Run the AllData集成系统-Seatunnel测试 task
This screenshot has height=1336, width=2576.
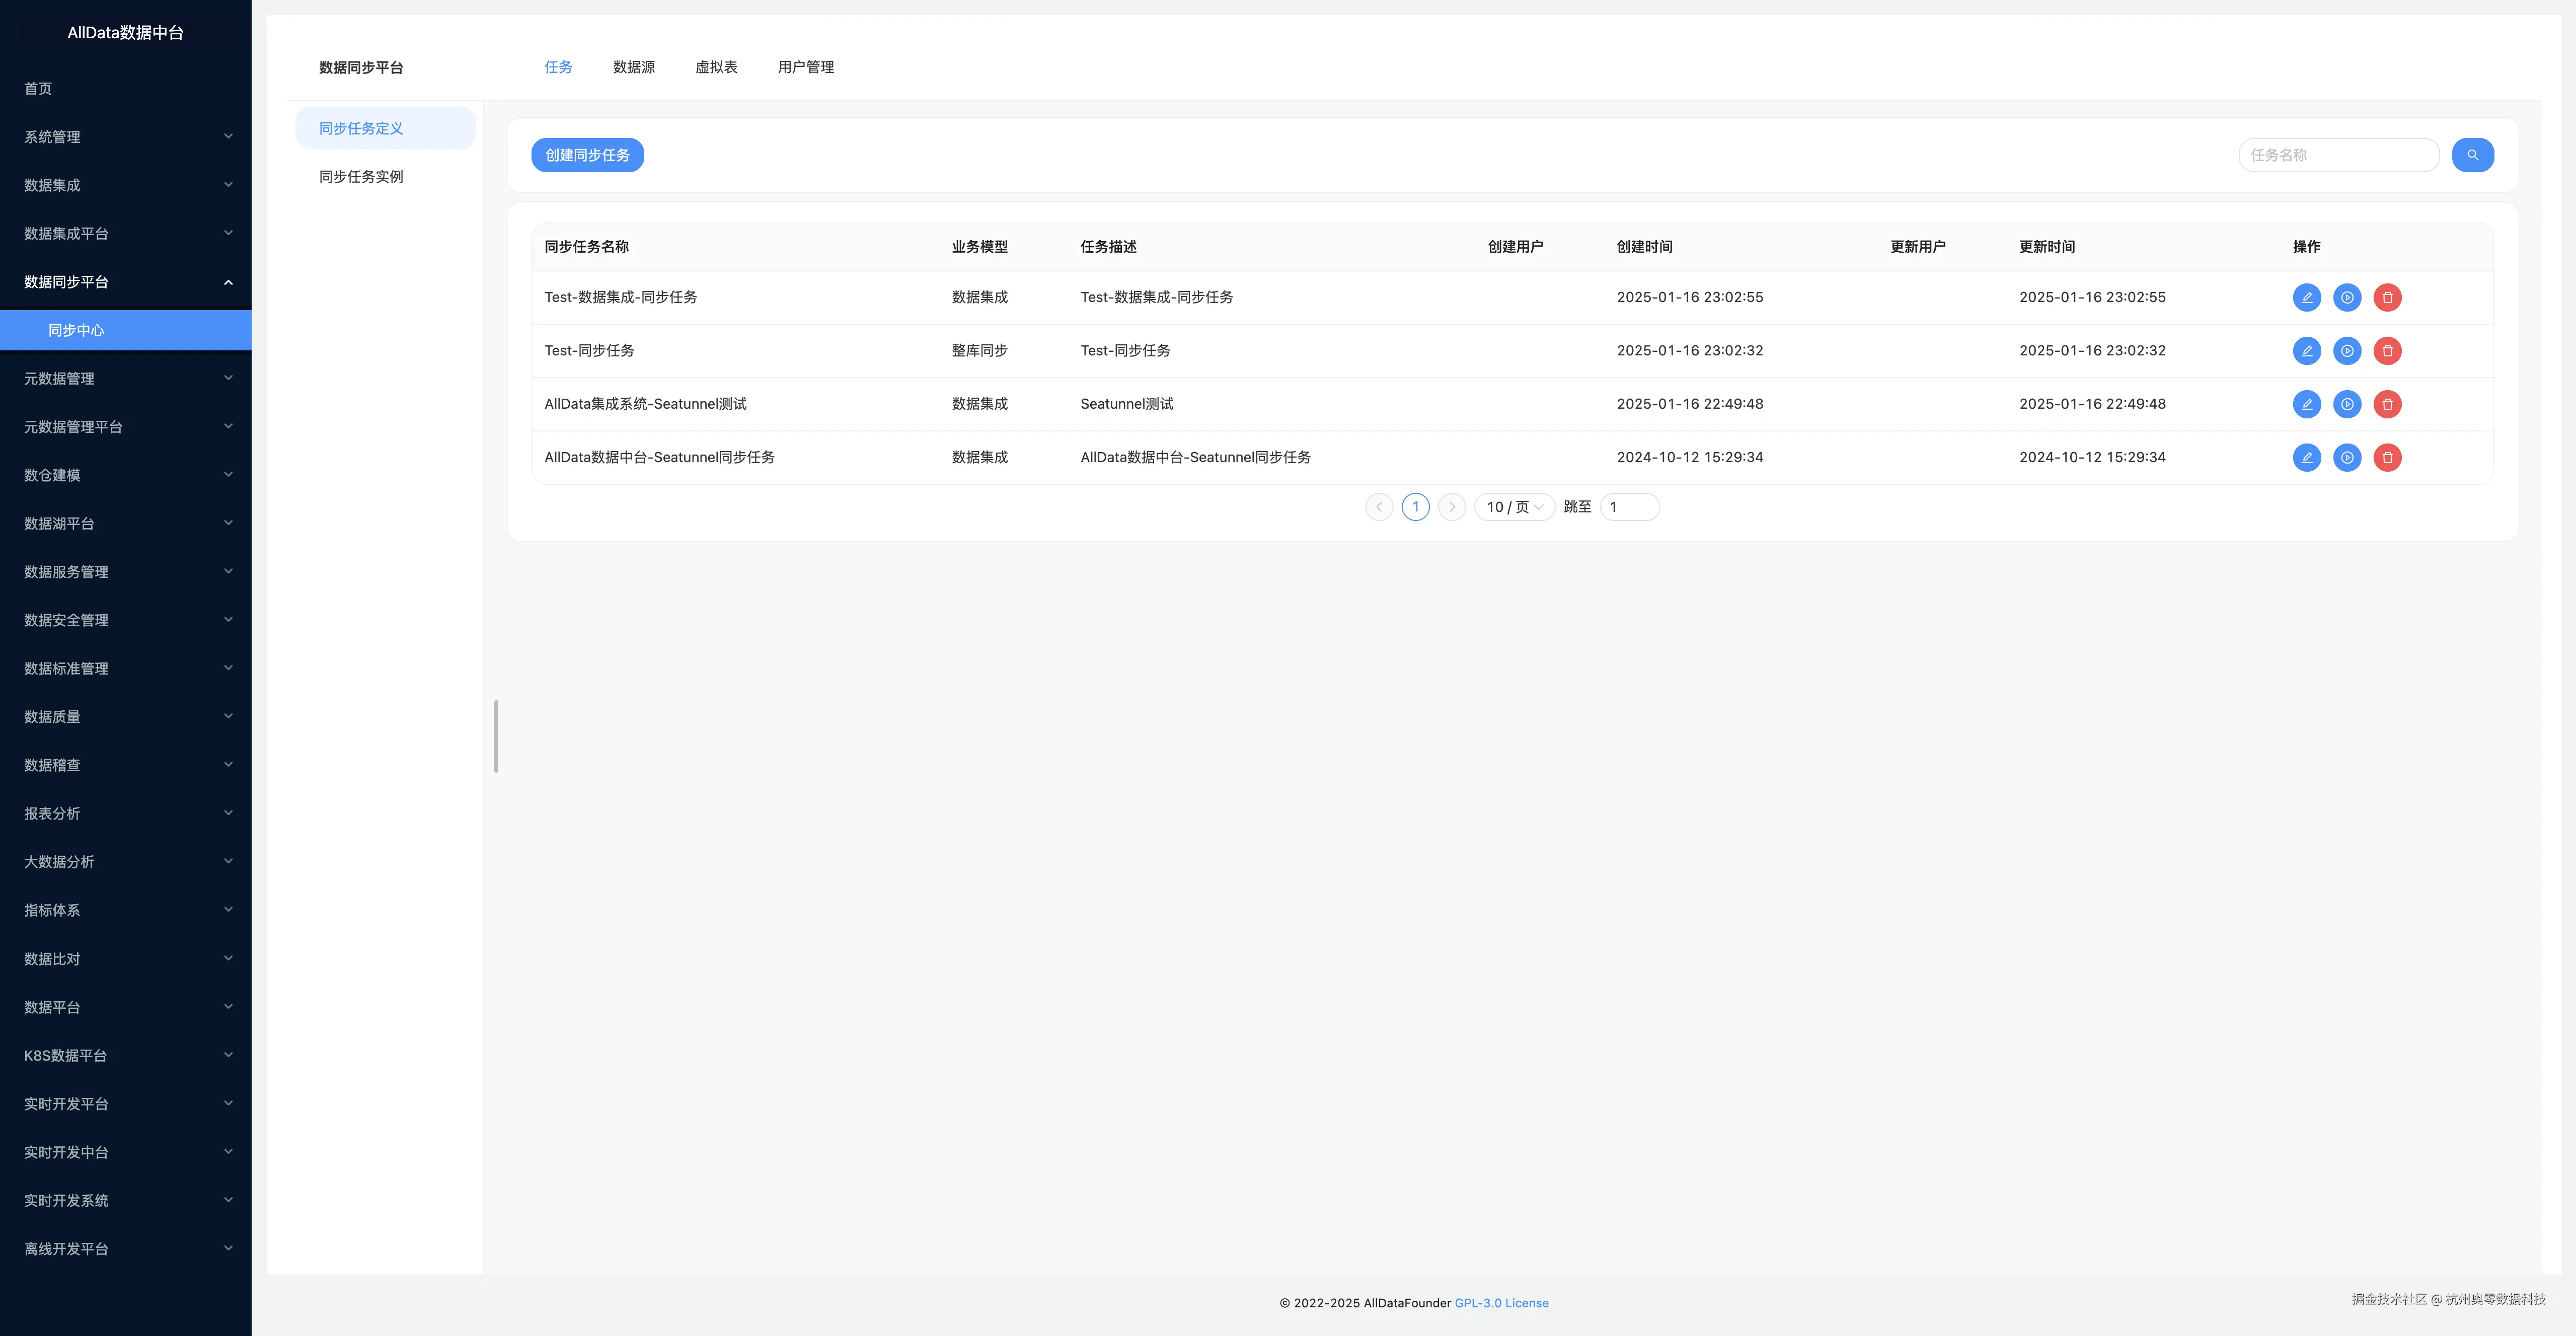pyautogui.click(x=2346, y=404)
